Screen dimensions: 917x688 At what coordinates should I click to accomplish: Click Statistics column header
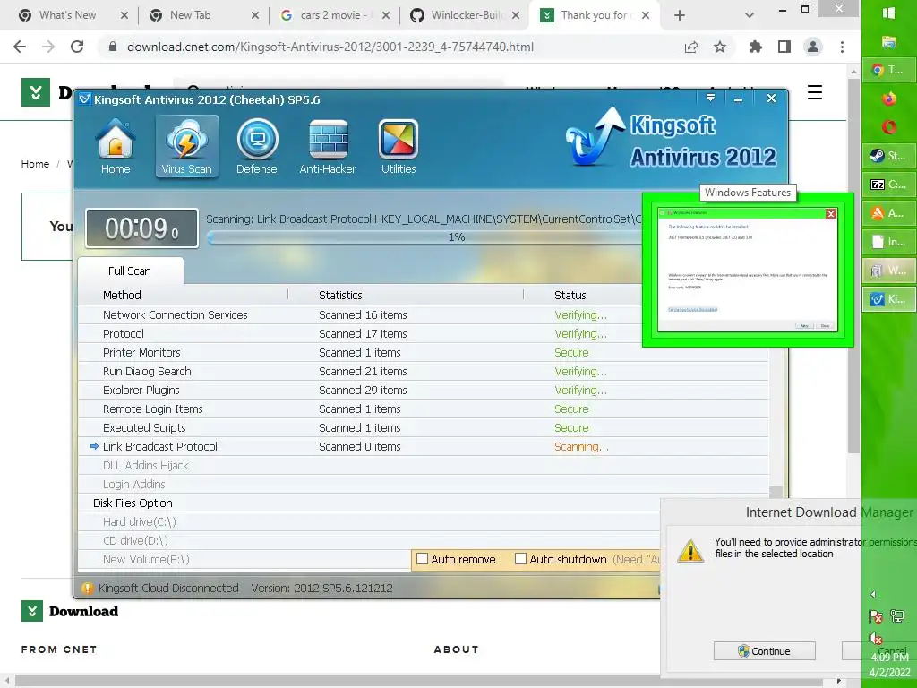pyautogui.click(x=340, y=295)
